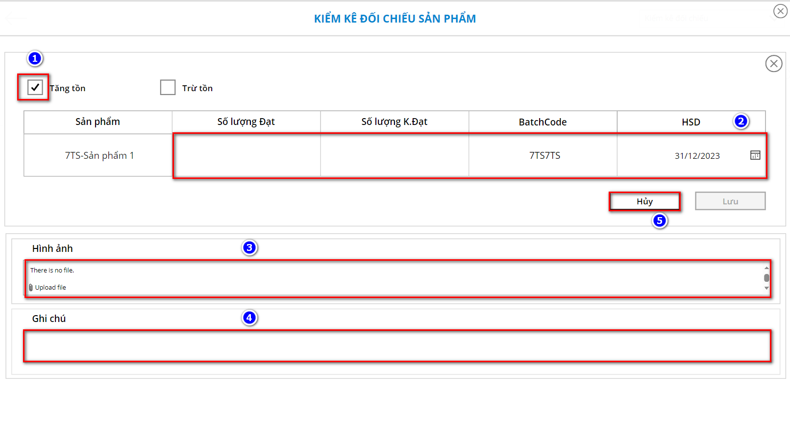Click the Hình ảnh scrollbar thumb

[x=766, y=278]
